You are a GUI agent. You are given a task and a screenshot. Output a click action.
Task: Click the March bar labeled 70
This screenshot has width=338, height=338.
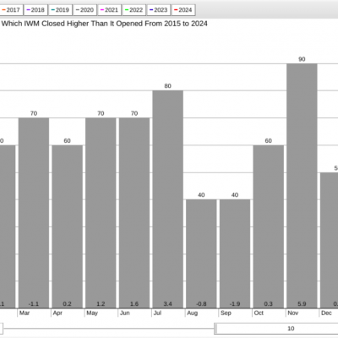[34, 213]
